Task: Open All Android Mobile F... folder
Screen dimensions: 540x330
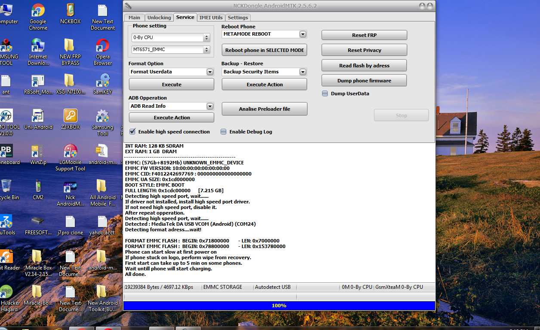Action: click(103, 193)
